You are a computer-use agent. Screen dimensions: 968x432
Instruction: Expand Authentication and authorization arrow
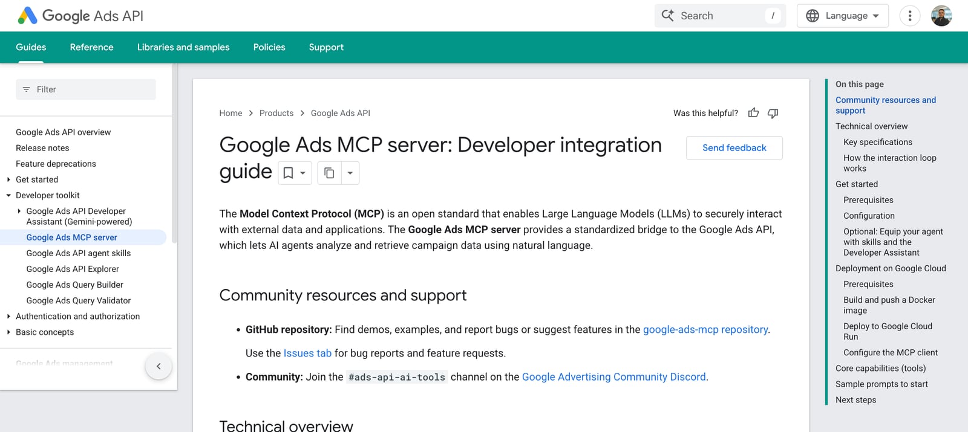(x=8, y=316)
